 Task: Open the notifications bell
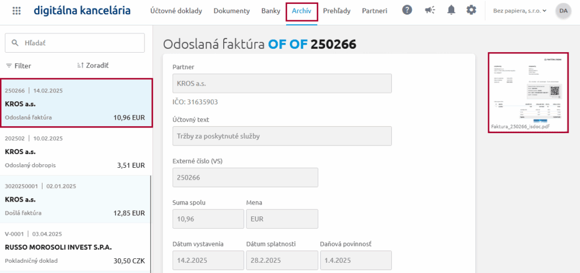[x=451, y=10]
